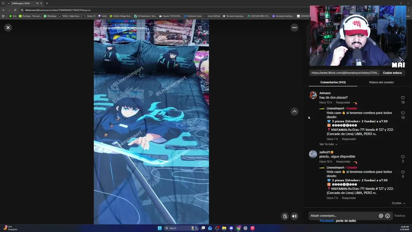Open the apps grid in bookmarks bar
Viewport: 412px width, 232px height.
[3, 16]
